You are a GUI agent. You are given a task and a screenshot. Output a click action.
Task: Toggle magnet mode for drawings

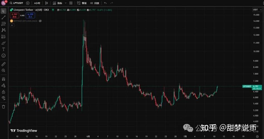(4, 79)
